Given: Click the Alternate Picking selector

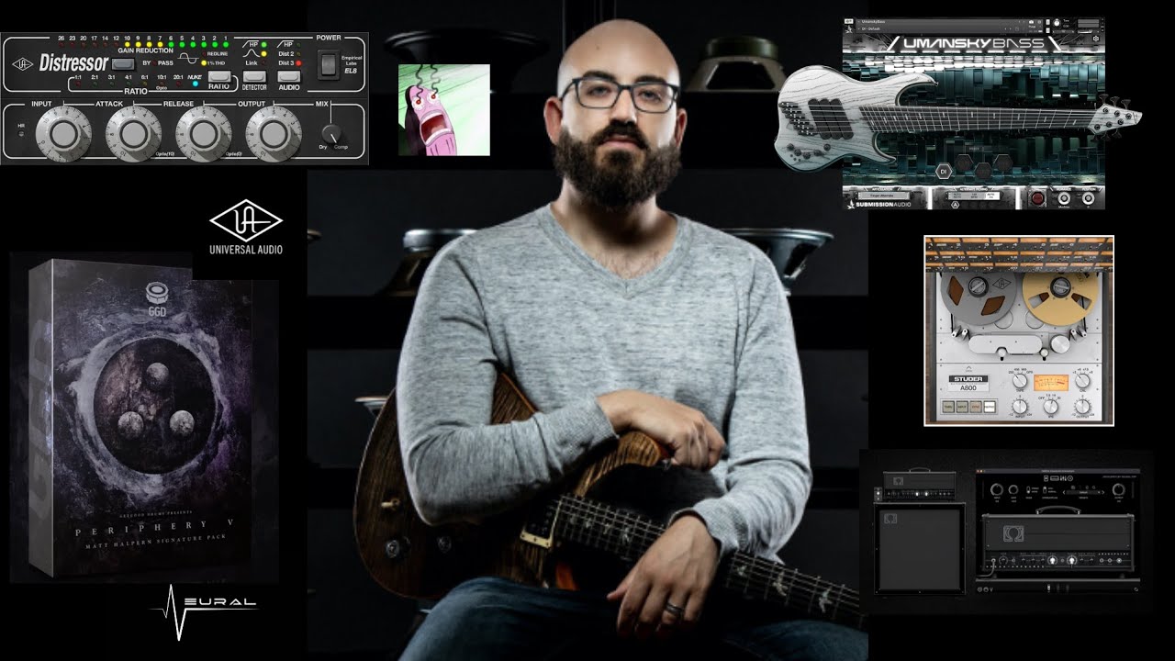Looking at the screenshot, I should (972, 196).
